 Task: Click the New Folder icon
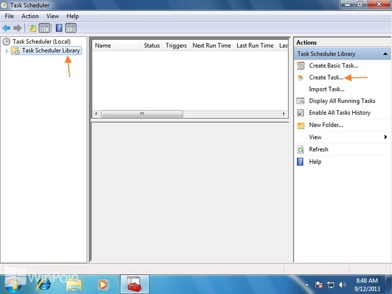(x=301, y=125)
